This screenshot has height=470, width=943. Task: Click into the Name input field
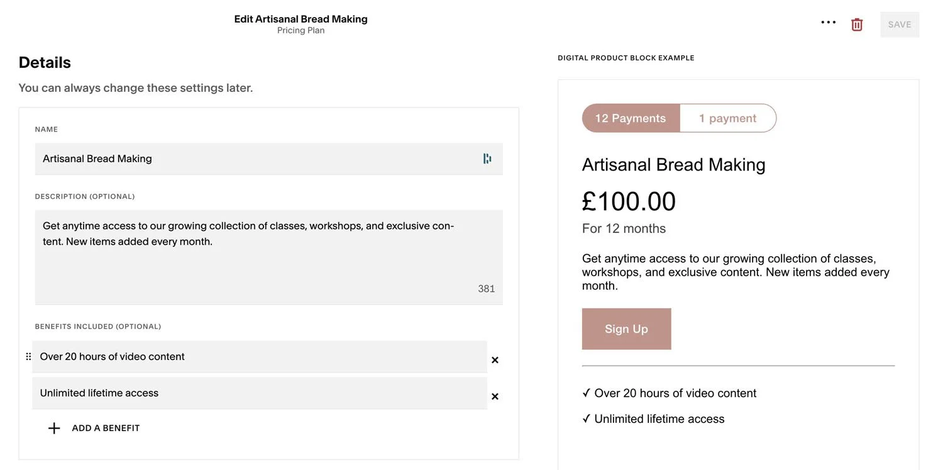pyautogui.click(x=251, y=159)
